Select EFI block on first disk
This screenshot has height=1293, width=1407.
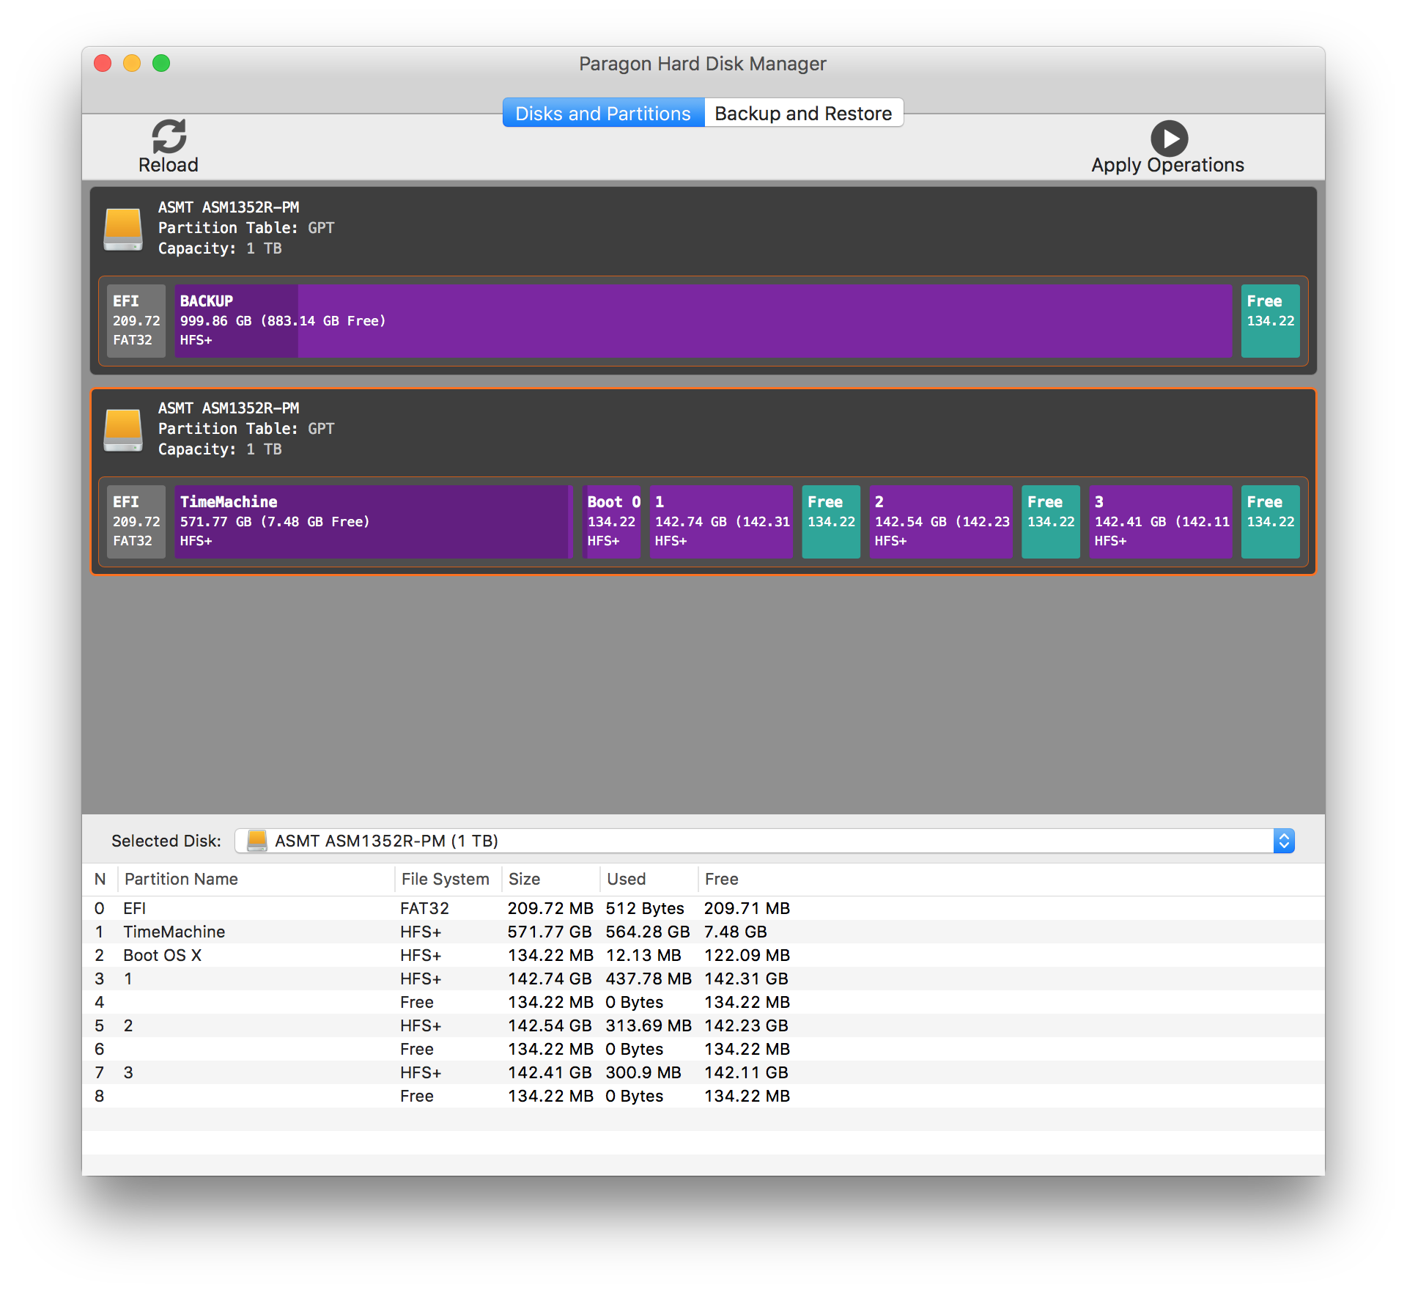tap(136, 321)
